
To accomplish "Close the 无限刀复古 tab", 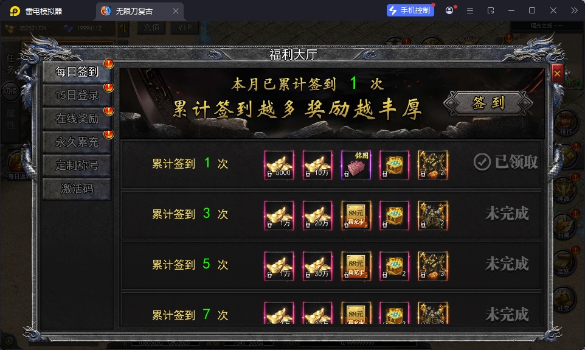I will (176, 11).
